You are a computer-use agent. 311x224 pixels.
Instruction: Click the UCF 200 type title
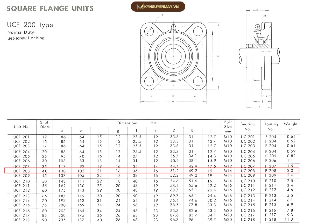click(x=30, y=25)
